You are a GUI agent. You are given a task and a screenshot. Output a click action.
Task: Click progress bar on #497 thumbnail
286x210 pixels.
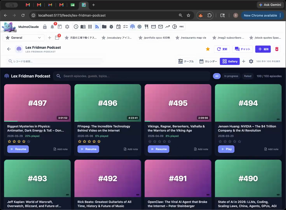pos(37,121)
